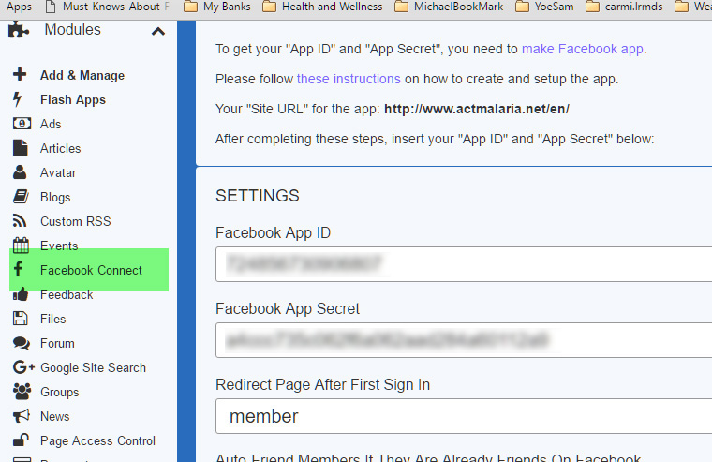
Task: Click the Forum speech bubble icon
Action: (x=21, y=343)
